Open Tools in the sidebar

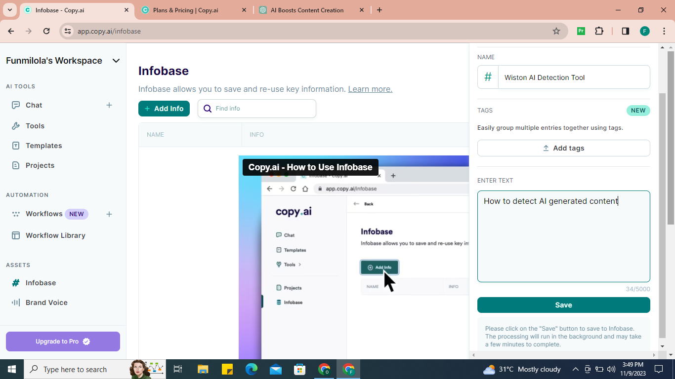point(35,126)
